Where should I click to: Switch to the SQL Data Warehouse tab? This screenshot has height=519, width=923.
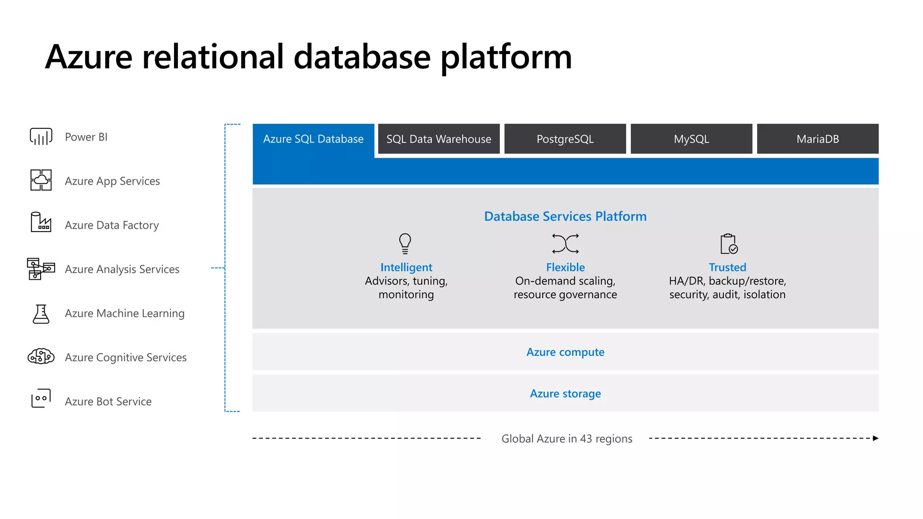coord(439,139)
